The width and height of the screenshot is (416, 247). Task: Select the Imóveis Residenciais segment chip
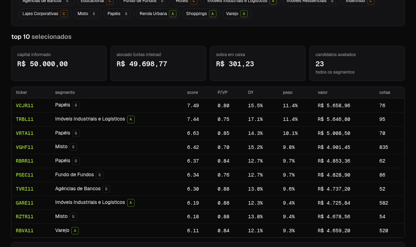click(311, 2)
